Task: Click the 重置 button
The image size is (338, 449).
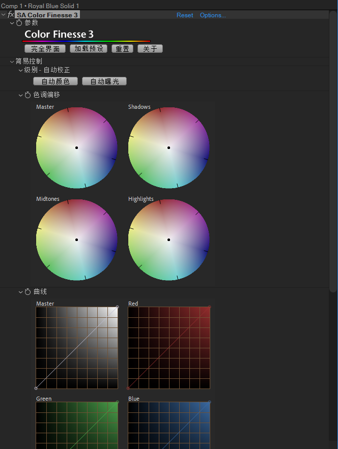Action: tap(122, 49)
